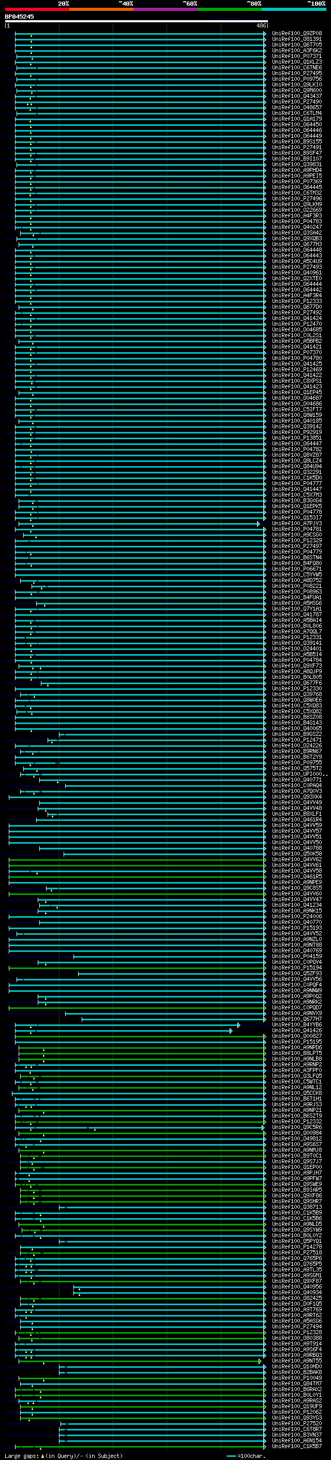Click the UniRef100_P07371 hit label
Viewport: 331px width, 1460px height.
[296, 56]
